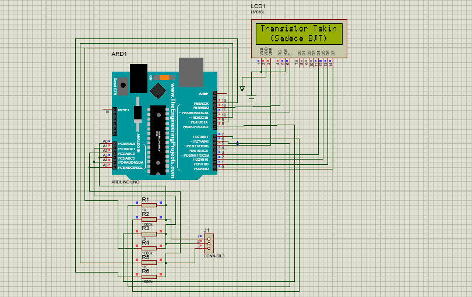The height and width of the screenshot is (297, 472).
Task: Click the black diode on the Arduino board
Action: click(138, 114)
